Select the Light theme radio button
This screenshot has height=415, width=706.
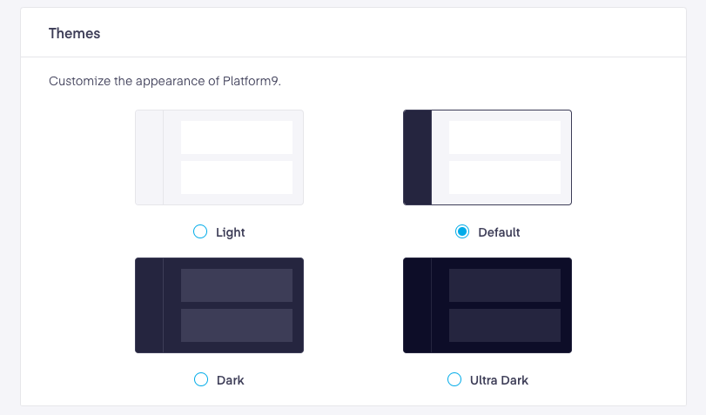[x=200, y=231]
